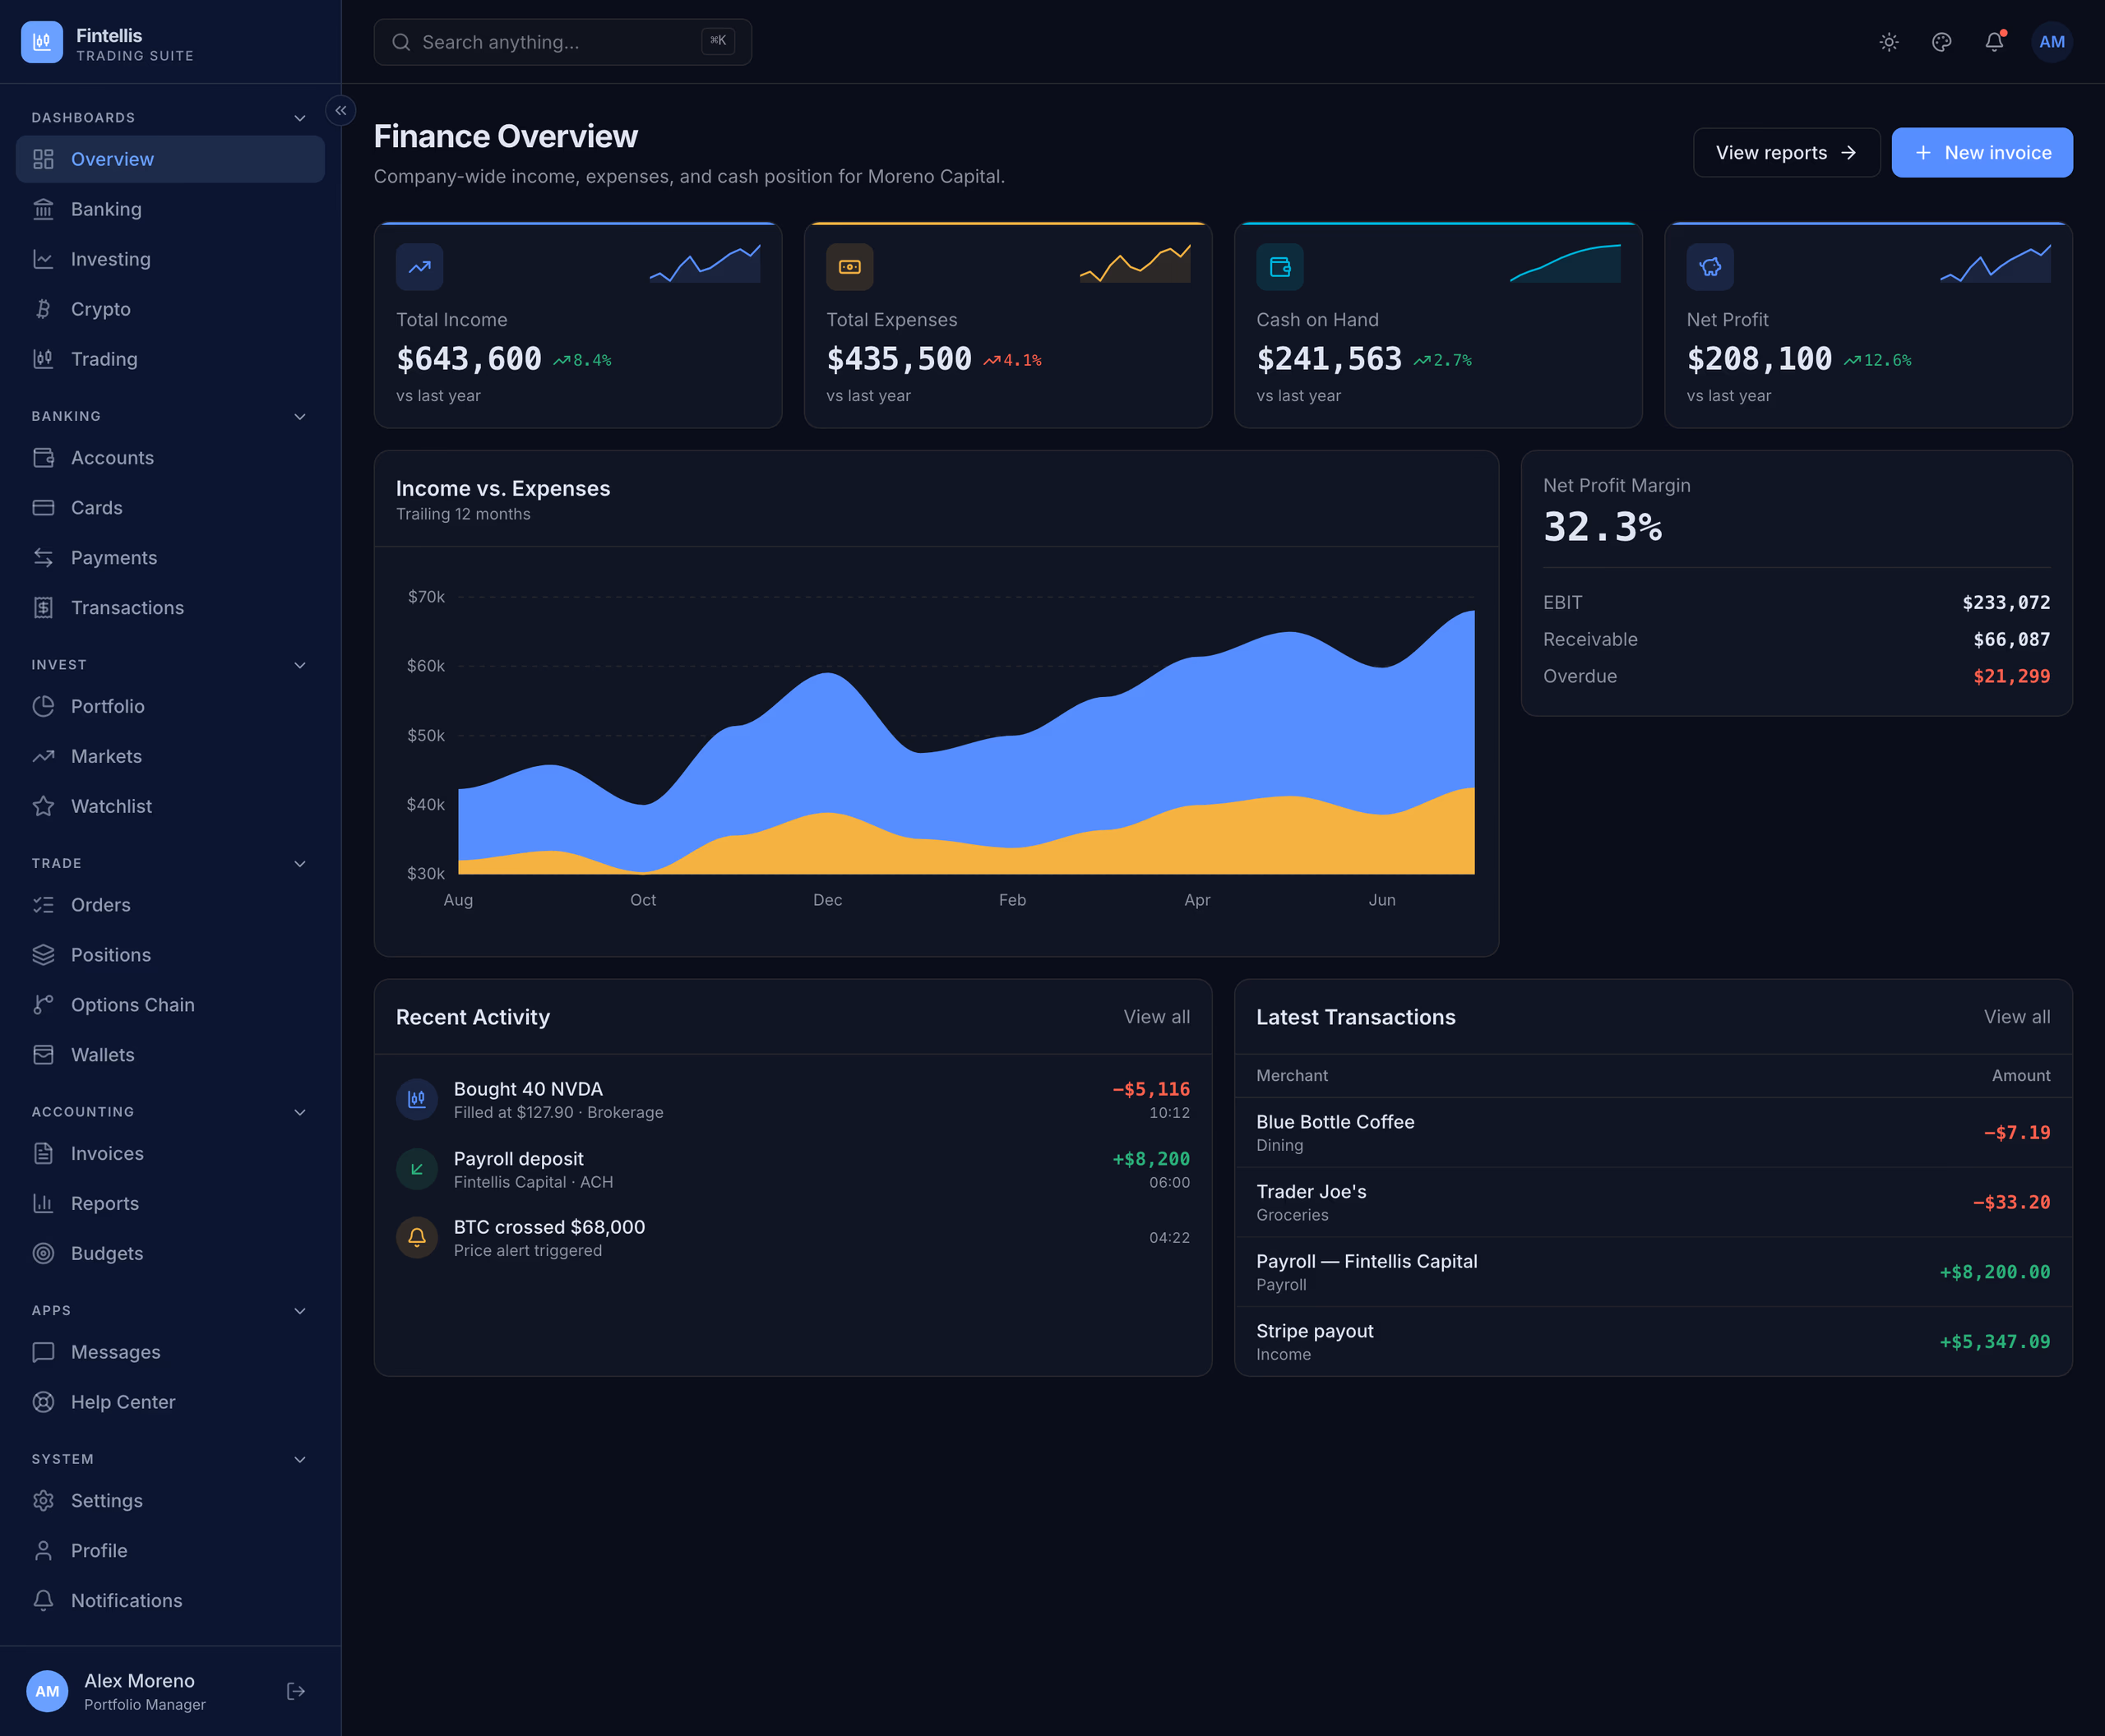Open Banking in Dashboards section

click(x=170, y=209)
